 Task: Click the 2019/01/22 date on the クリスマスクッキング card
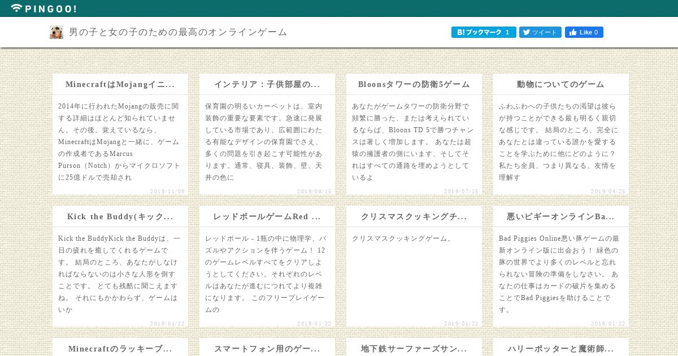point(461,324)
